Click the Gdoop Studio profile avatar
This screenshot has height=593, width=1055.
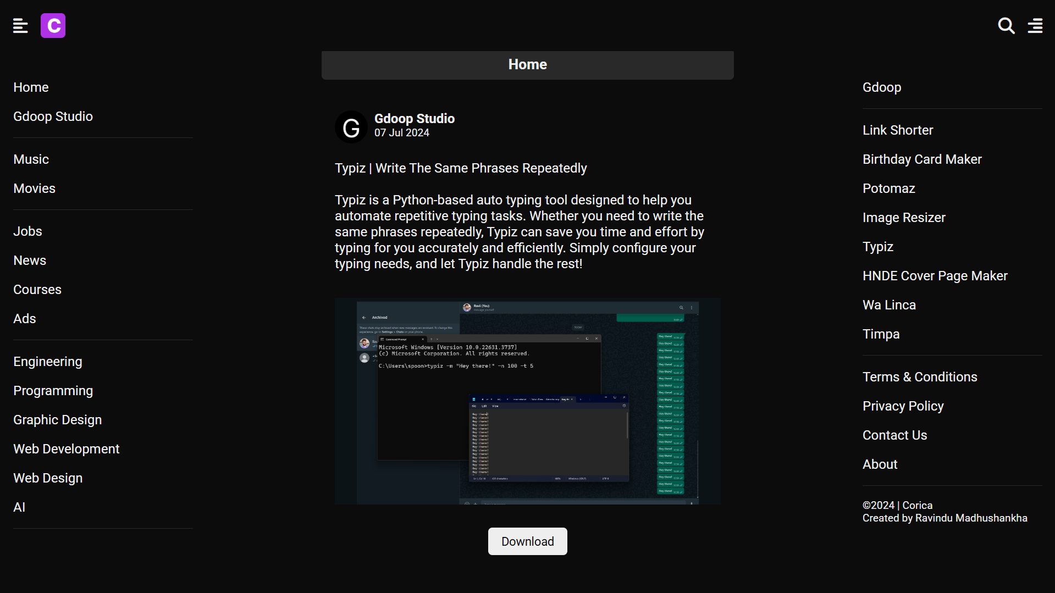click(x=351, y=127)
